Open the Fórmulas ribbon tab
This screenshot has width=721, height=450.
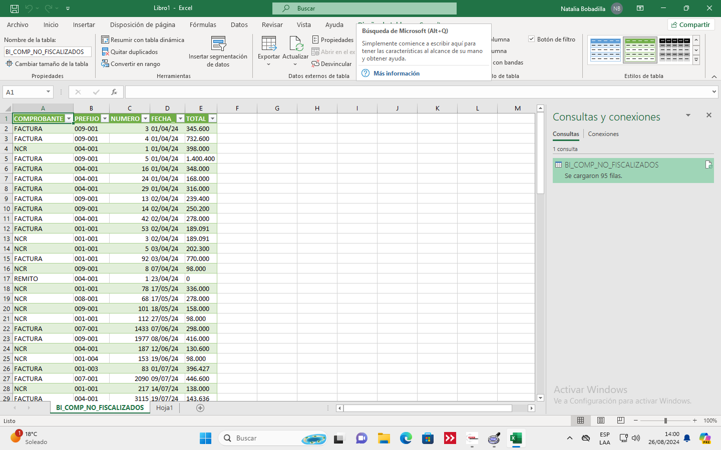point(203,24)
